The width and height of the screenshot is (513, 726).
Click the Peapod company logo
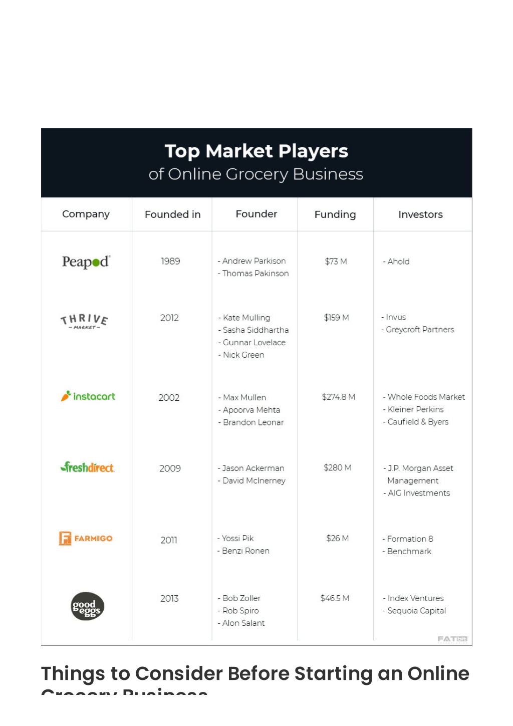pos(86,262)
